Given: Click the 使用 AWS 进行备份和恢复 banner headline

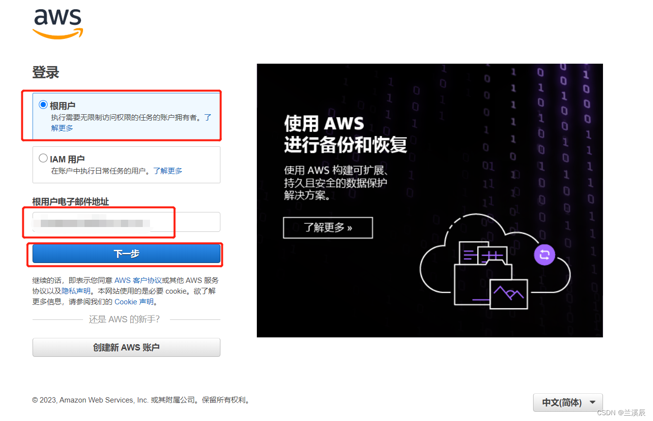Looking at the screenshot, I should click(345, 134).
